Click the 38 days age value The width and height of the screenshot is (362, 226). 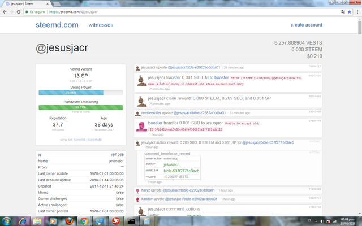[104, 124]
